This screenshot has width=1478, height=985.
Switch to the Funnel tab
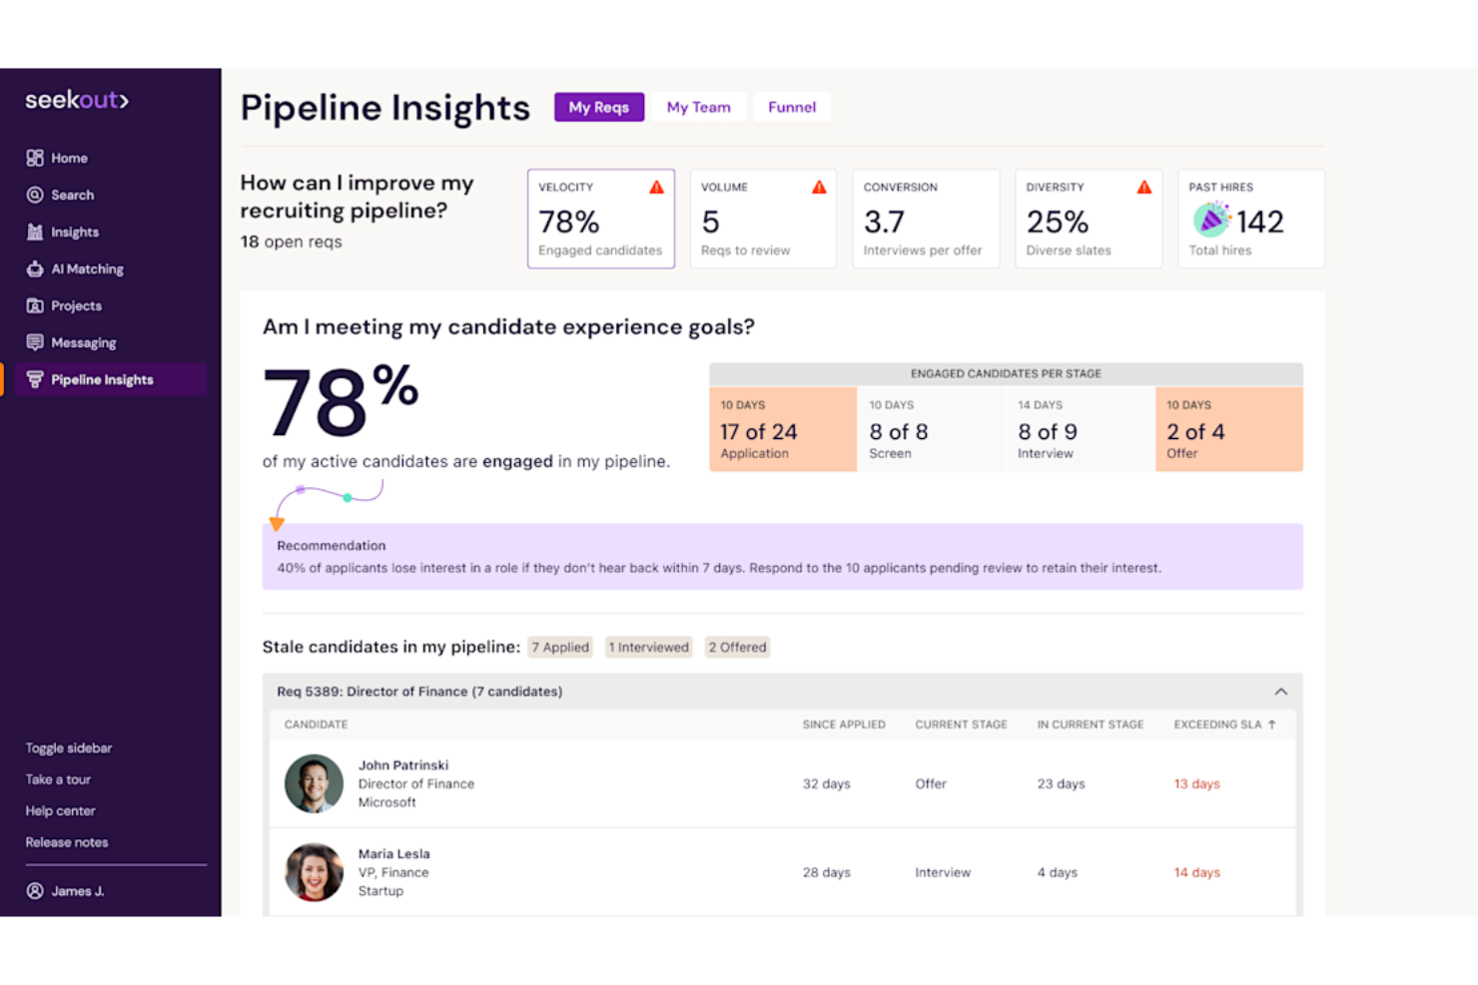(791, 107)
